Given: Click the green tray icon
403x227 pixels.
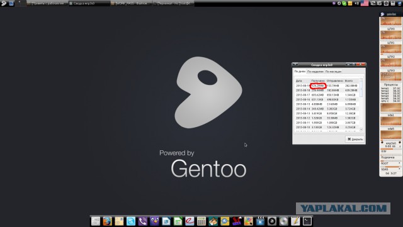Looking at the screenshot, I should 344,3.
